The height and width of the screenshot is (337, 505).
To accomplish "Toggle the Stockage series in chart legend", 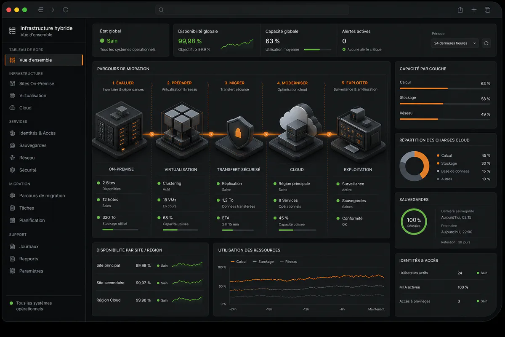I will (263, 262).
